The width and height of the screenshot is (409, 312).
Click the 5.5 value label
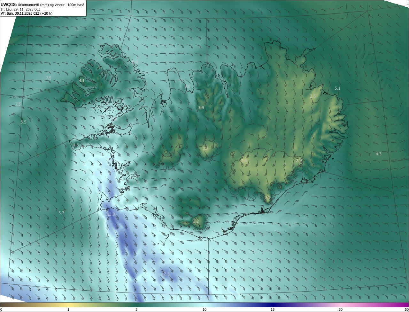click(23, 122)
